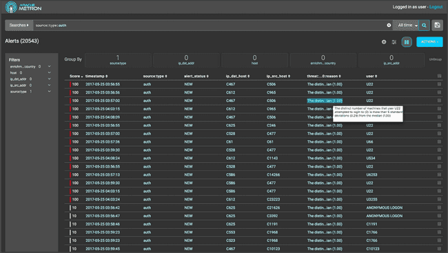Screen dimensions: 448x253
Task: Sort by timestamp column
Action: (96, 76)
